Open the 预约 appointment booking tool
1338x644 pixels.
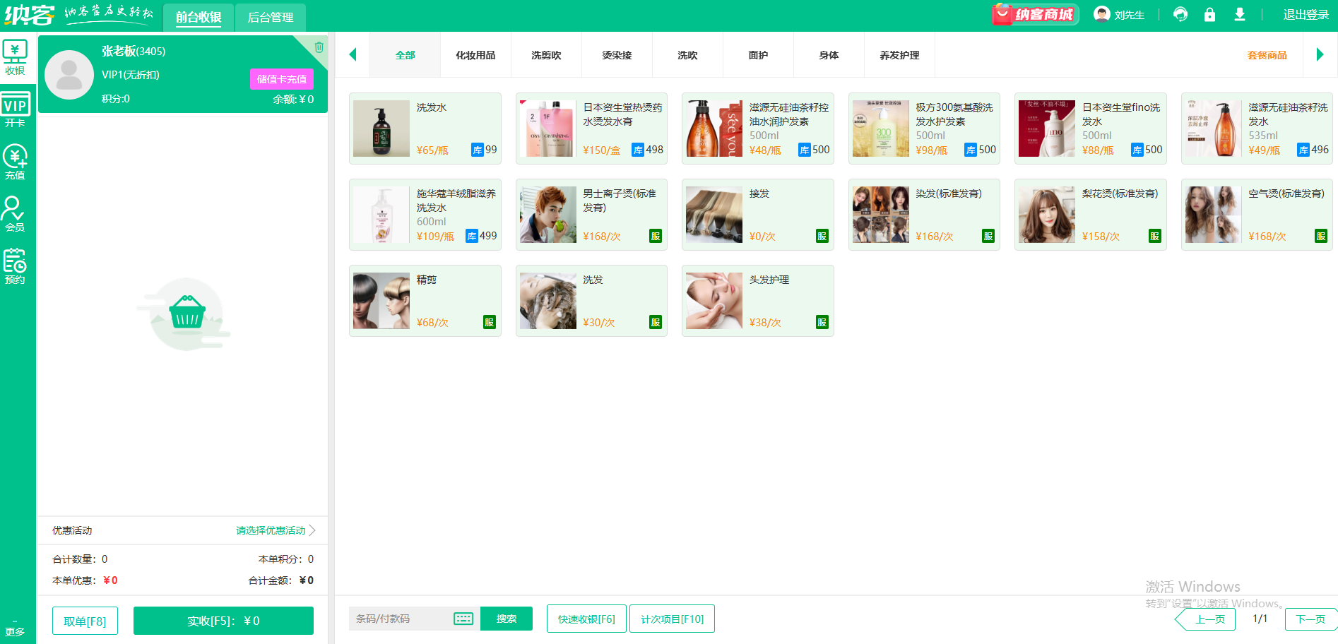point(16,265)
